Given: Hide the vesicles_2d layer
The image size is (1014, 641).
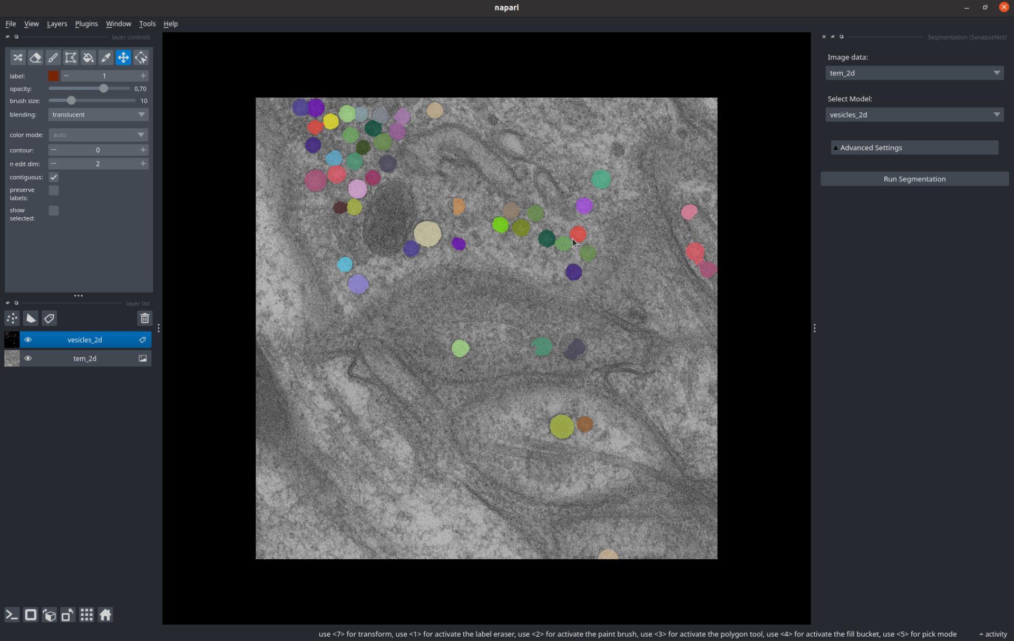Looking at the screenshot, I should pyautogui.click(x=28, y=340).
